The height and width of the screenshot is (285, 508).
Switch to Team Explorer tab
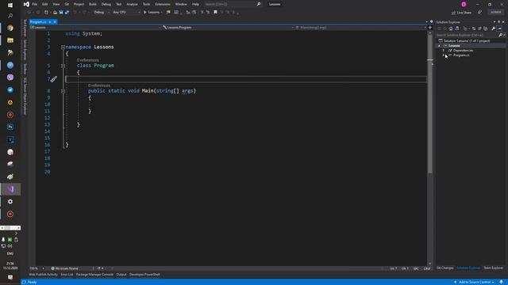coord(494,268)
